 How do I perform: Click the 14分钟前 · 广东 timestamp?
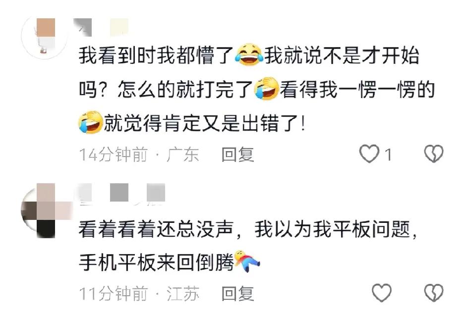point(139,155)
